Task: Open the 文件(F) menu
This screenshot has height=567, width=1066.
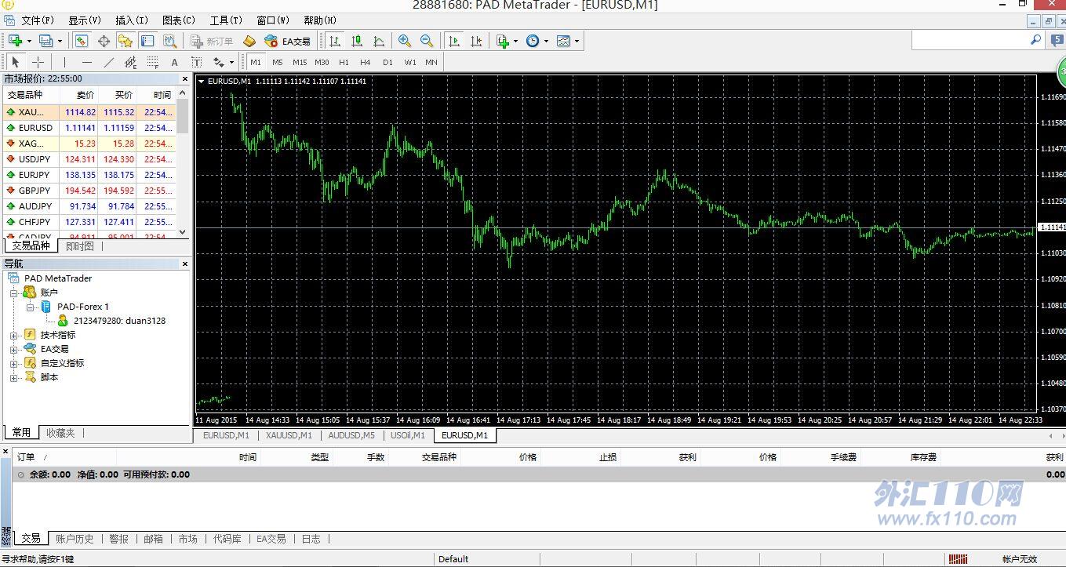Action: click(38, 20)
